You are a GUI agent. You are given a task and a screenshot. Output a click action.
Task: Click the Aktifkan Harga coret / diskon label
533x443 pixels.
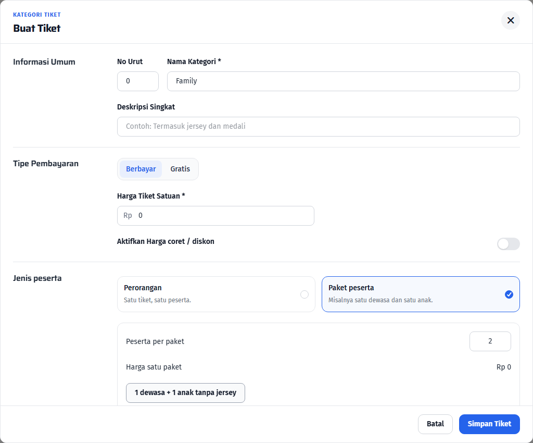pyautogui.click(x=166, y=242)
